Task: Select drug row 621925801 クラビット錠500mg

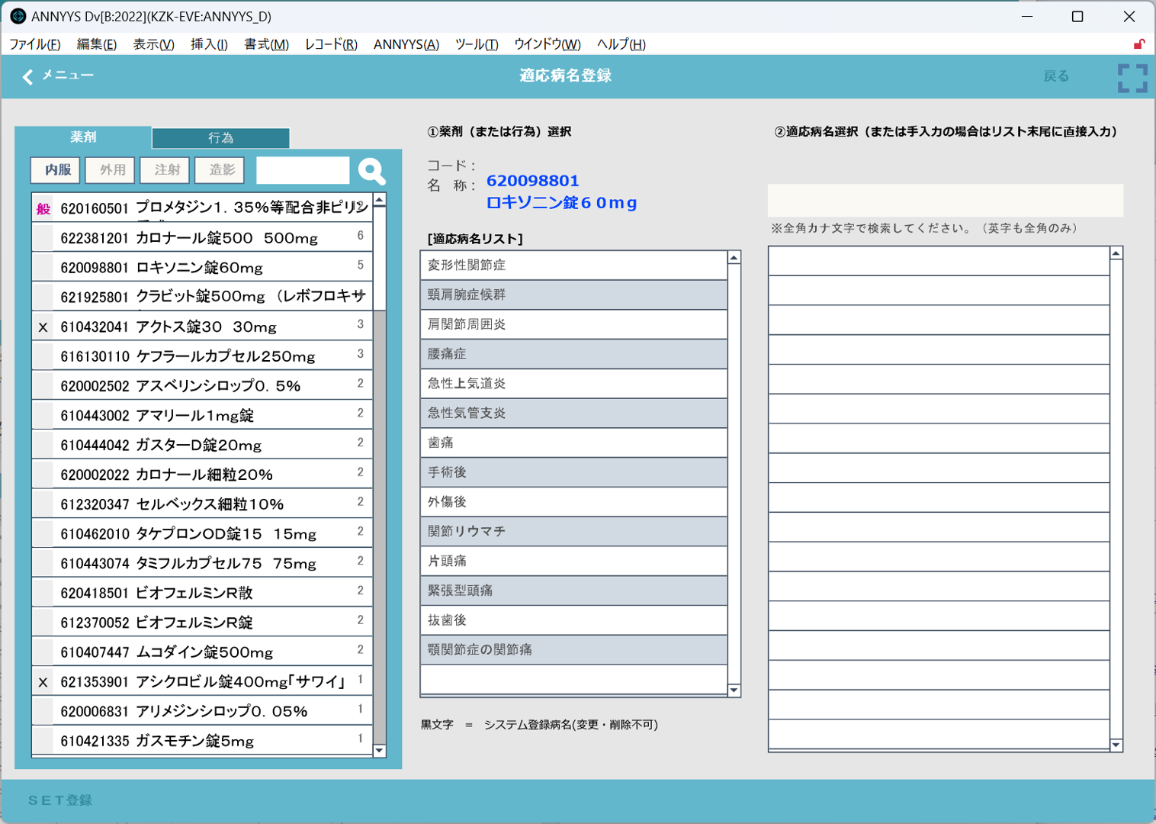Action: tap(202, 297)
